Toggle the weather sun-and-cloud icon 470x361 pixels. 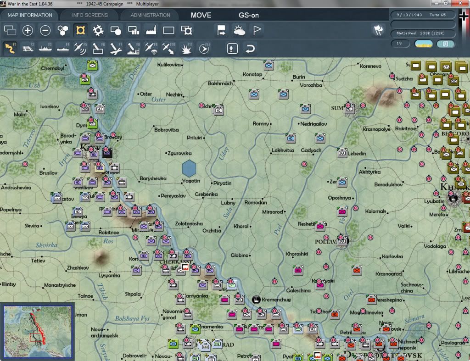tap(239, 30)
